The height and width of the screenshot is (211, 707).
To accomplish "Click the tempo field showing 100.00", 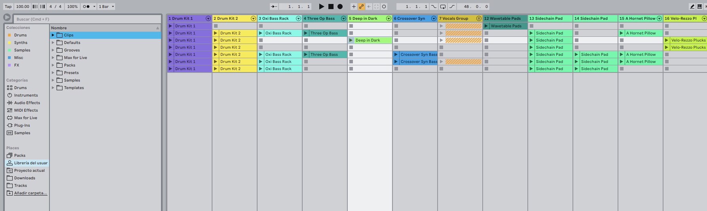I will tap(23, 6).
